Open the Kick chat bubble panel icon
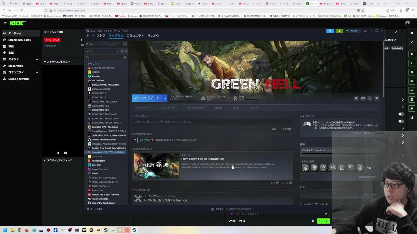The height and width of the screenshot is (234, 417). point(412,81)
